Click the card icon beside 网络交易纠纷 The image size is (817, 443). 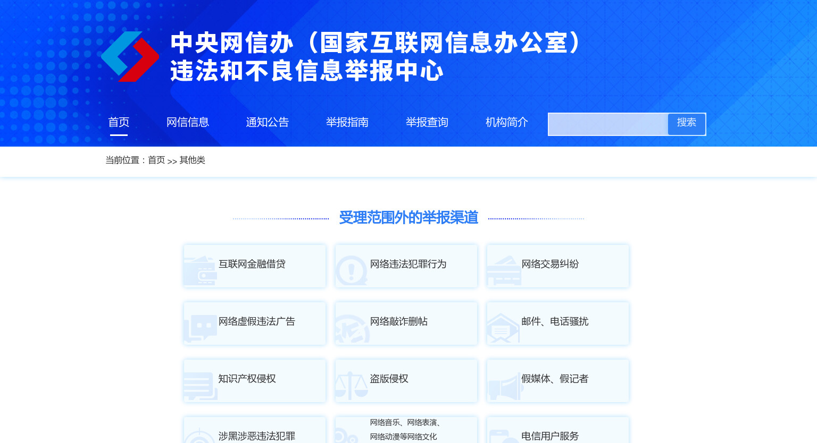coord(504,270)
